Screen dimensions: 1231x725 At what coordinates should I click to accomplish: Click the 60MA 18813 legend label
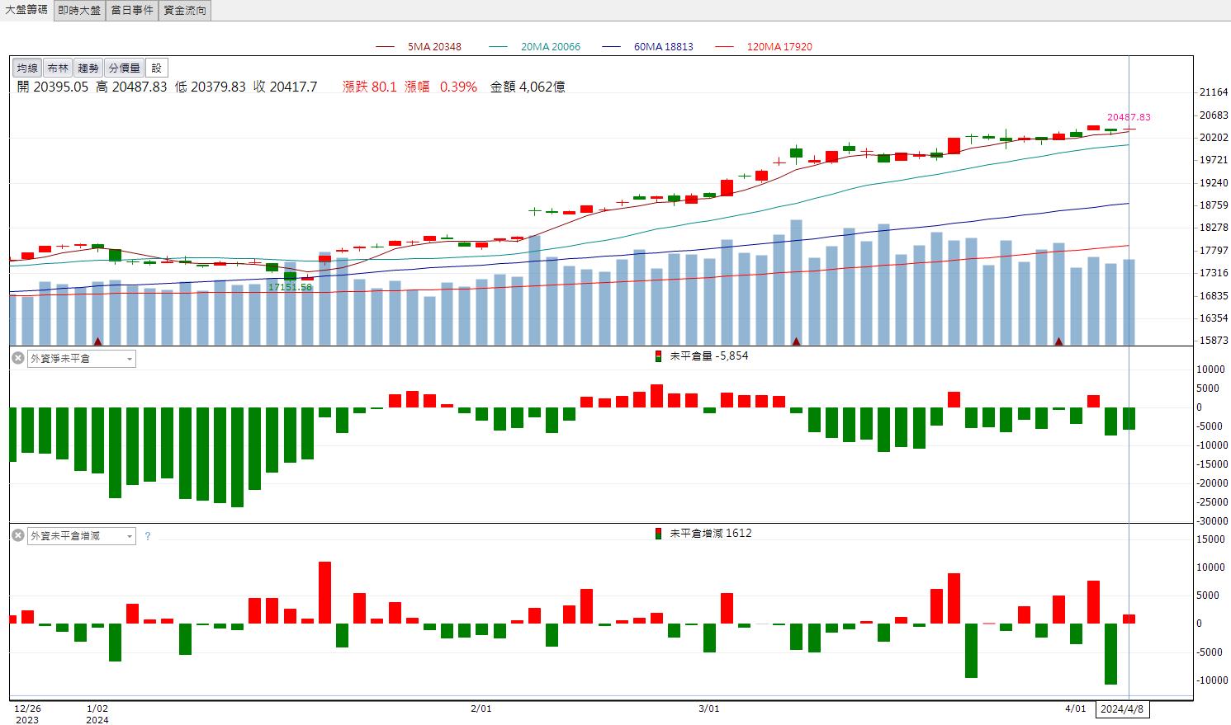[664, 47]
